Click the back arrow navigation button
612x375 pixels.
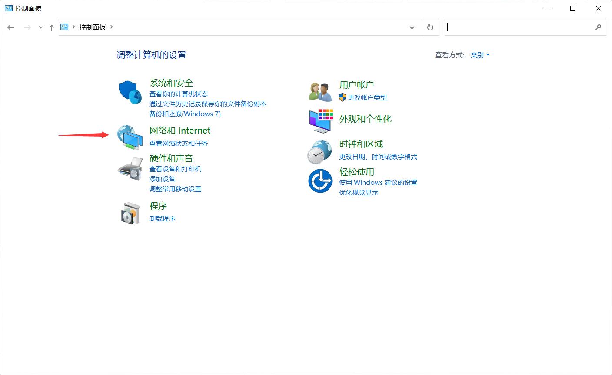point(11,27)
